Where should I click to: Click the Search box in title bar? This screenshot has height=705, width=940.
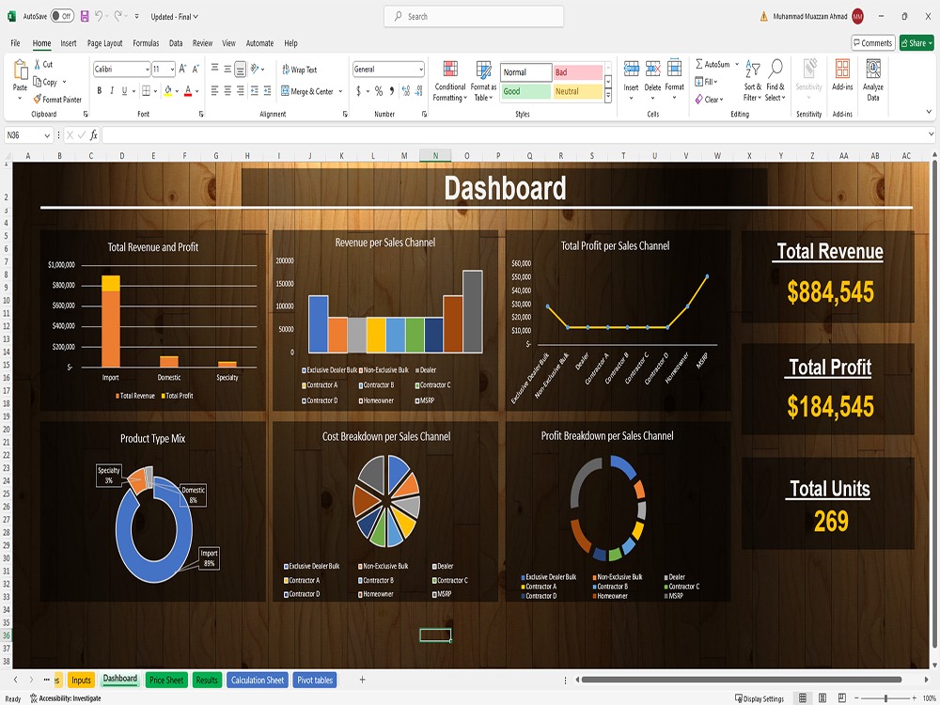(474, 16)
